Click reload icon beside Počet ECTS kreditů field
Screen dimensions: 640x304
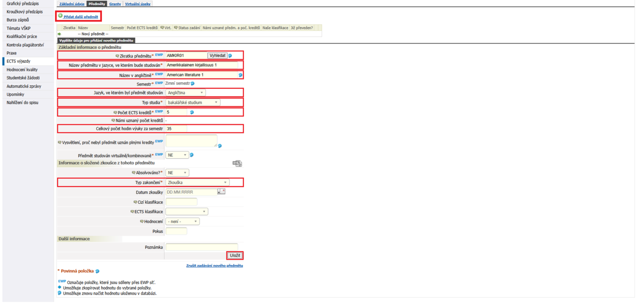(x=191, y=112)
